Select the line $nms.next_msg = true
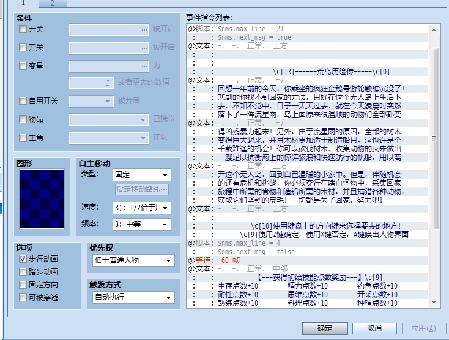Image resolution: width=449 pixels, height=340 pixels. pyautogui.click(x=308, y=37)
